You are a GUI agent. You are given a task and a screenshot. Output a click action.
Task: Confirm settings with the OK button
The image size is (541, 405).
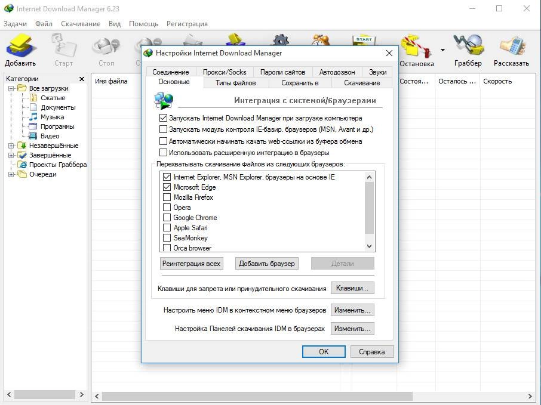coord(324,352)
